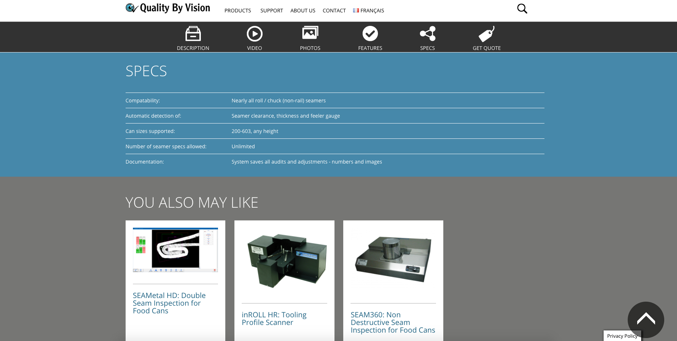Select the GET QUOTE label
Viewport: 677px width, 341px height.
click(487, 48)
